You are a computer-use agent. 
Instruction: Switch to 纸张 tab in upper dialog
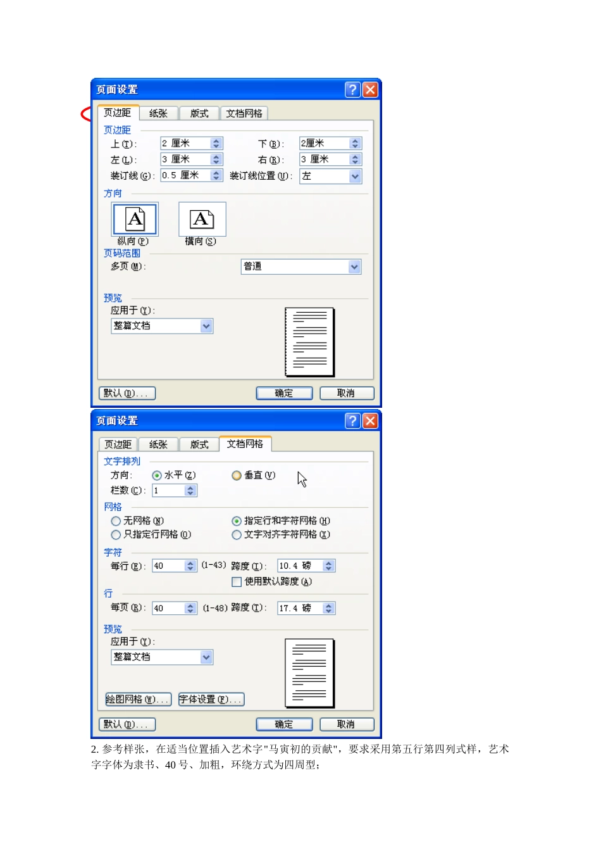[x=158, y=113]
